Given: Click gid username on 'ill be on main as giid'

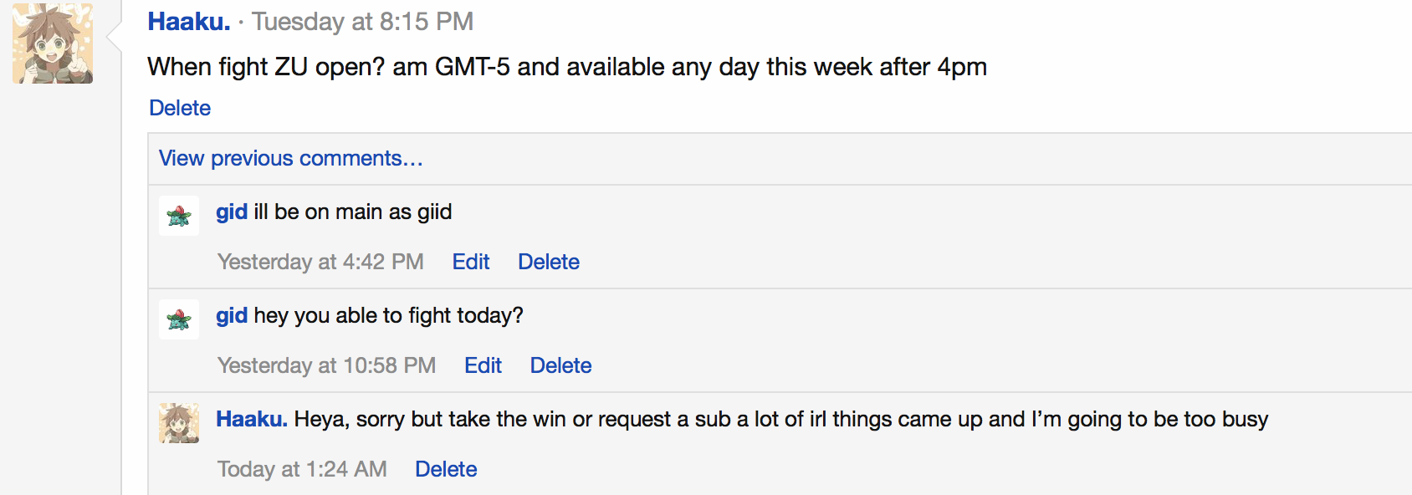Looking at the screenshot, I should (232, 212).
